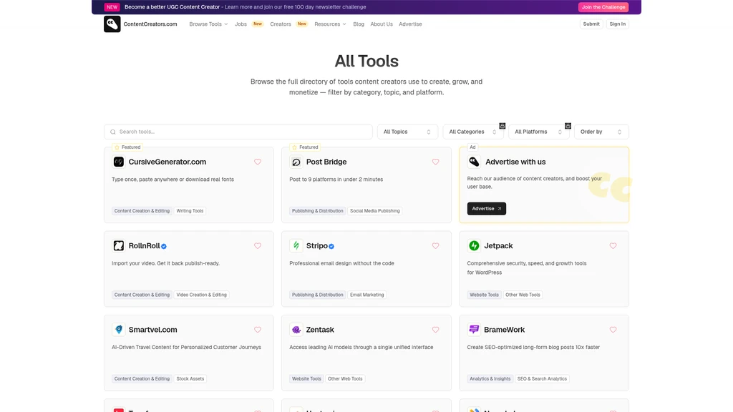Click the Smartvel.com tool icon
This screenshot has height=412, width=733.
click(119, 329)
